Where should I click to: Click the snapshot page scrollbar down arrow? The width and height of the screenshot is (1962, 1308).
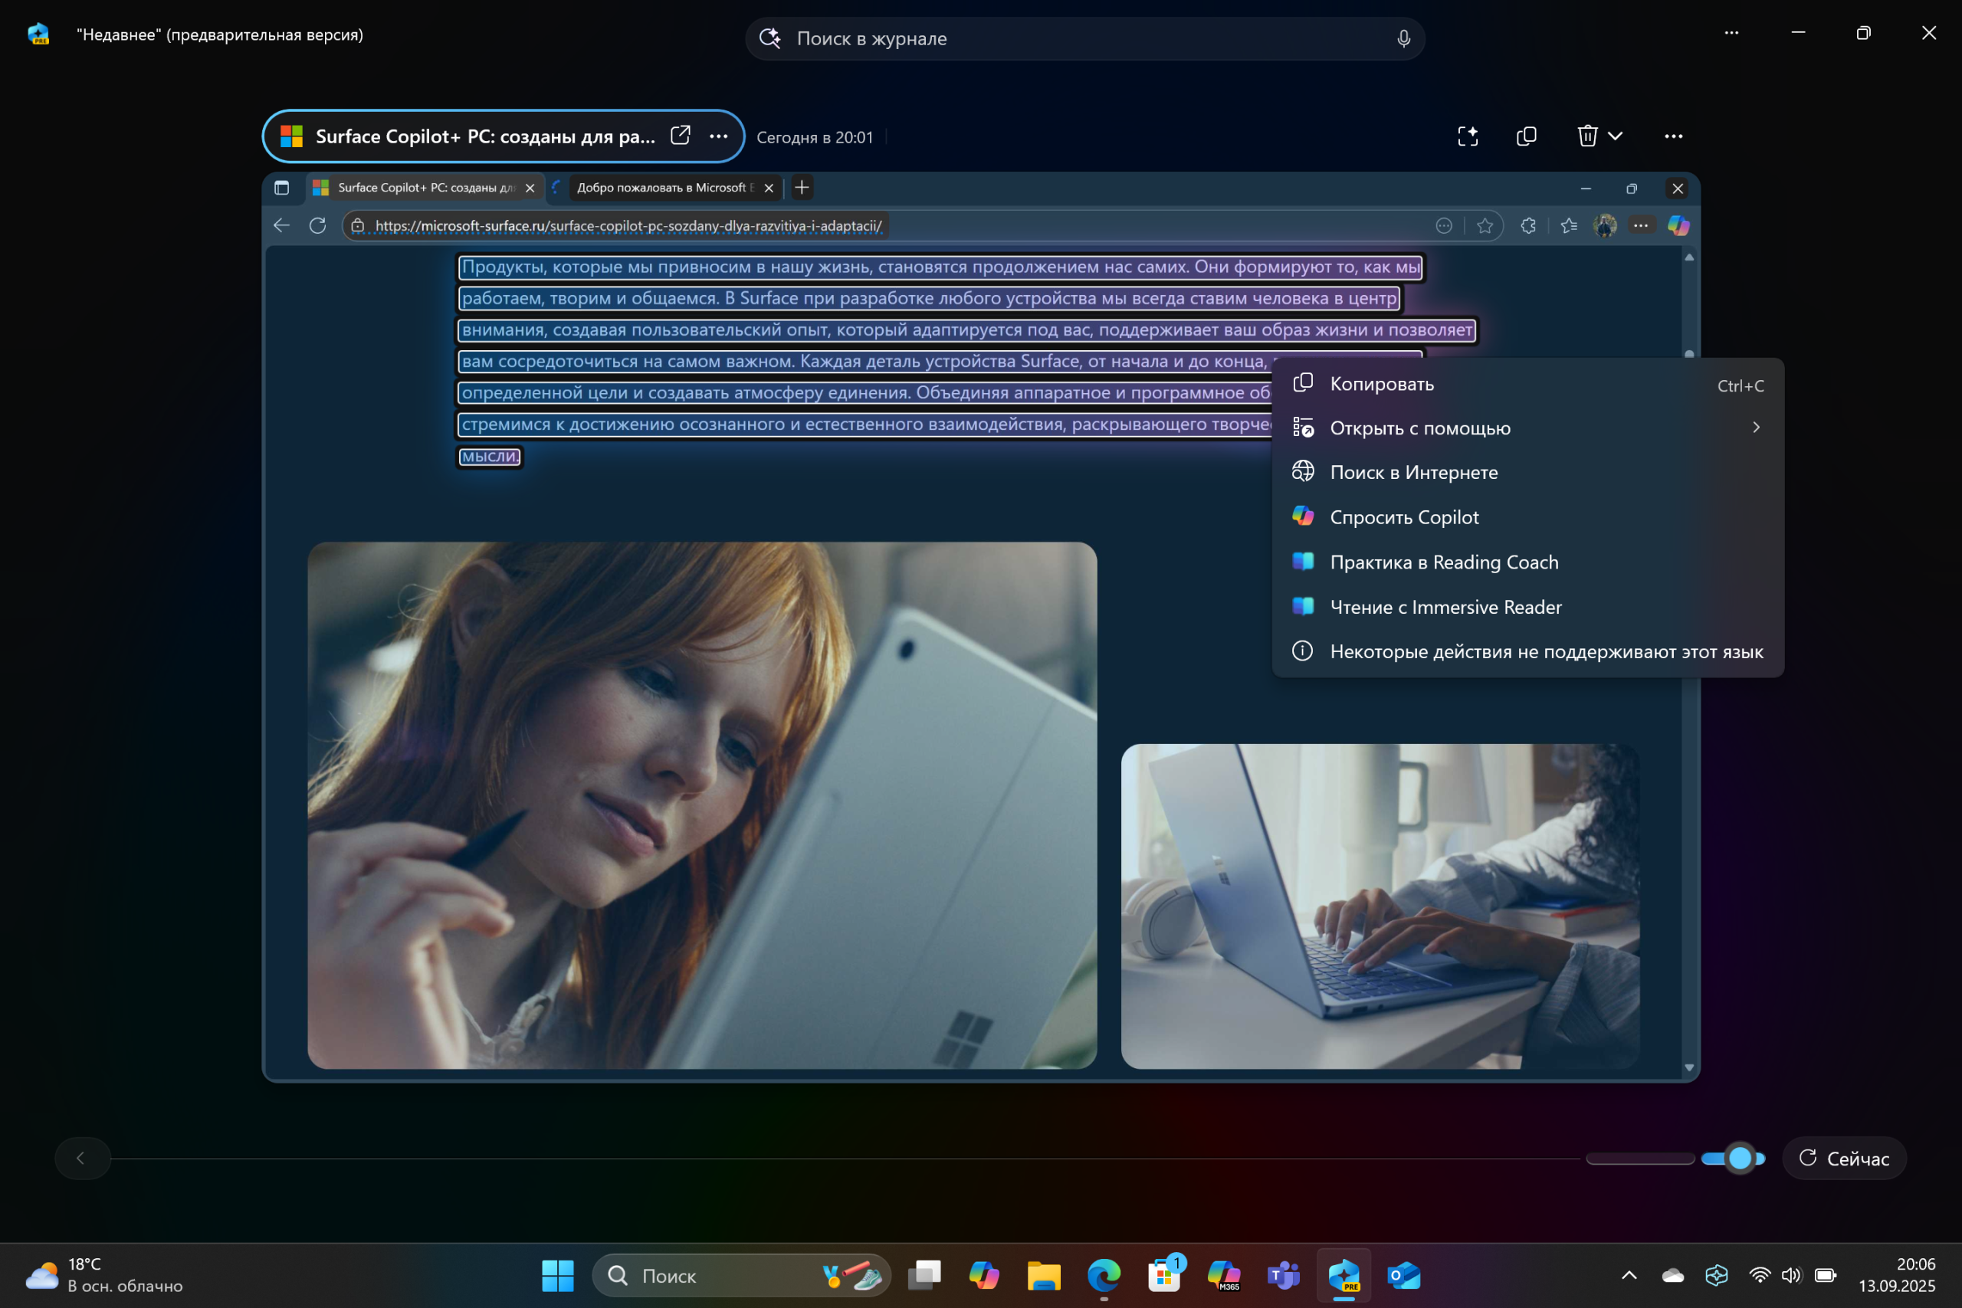click(1689, 1067)
